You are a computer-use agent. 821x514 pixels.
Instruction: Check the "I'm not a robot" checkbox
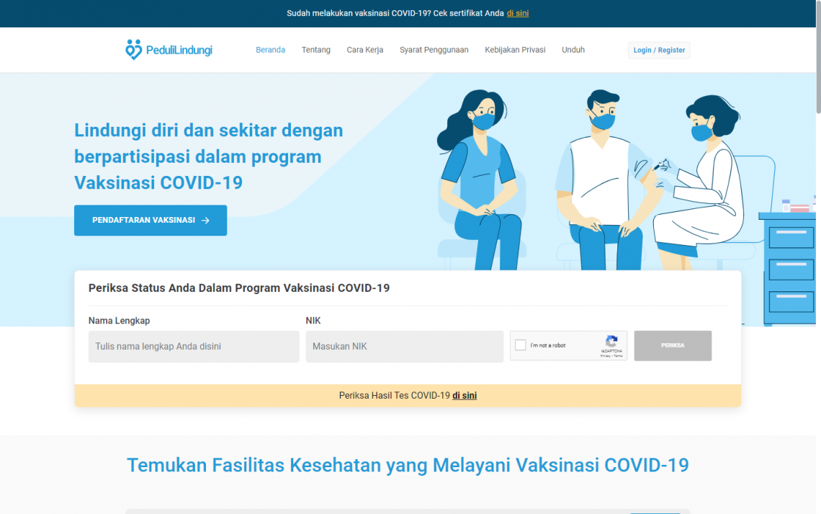coord(520,345)
